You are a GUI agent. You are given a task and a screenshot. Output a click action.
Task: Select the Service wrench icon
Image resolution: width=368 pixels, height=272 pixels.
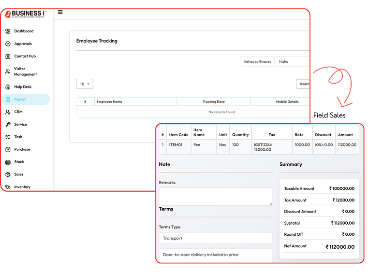point(8,125)
